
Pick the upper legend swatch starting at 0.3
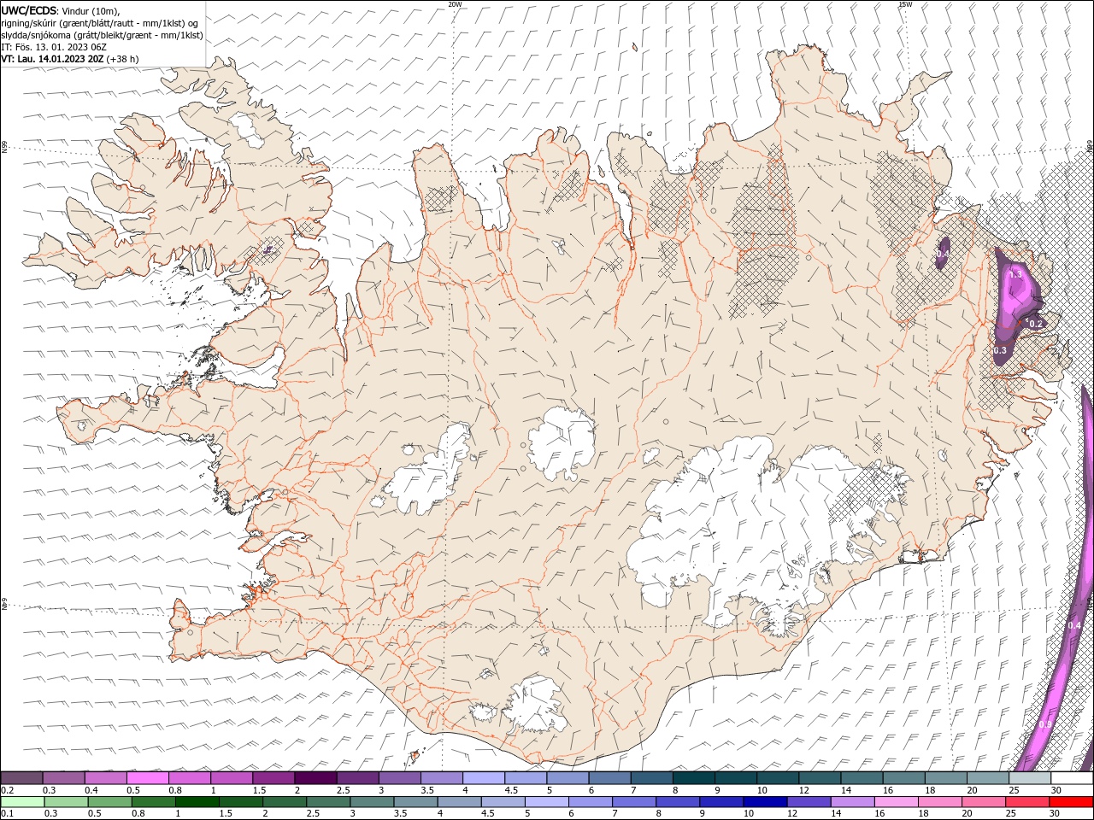[63, 777]
